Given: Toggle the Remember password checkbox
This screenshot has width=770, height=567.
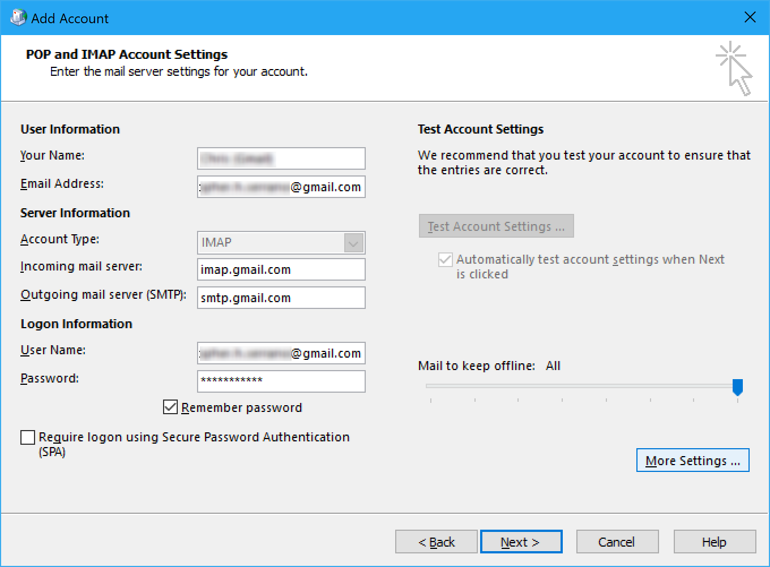Looking at the screenshot, I should pyautogui.click(x=170, y=407).
